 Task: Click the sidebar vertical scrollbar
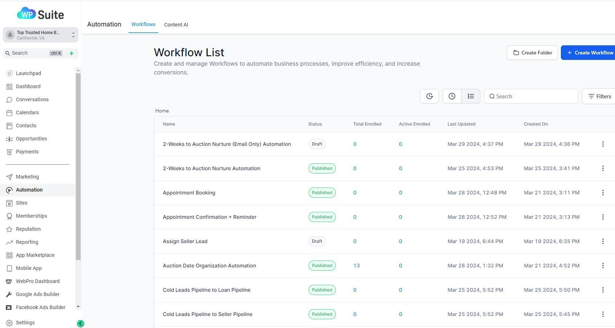[x=78, y=167]
